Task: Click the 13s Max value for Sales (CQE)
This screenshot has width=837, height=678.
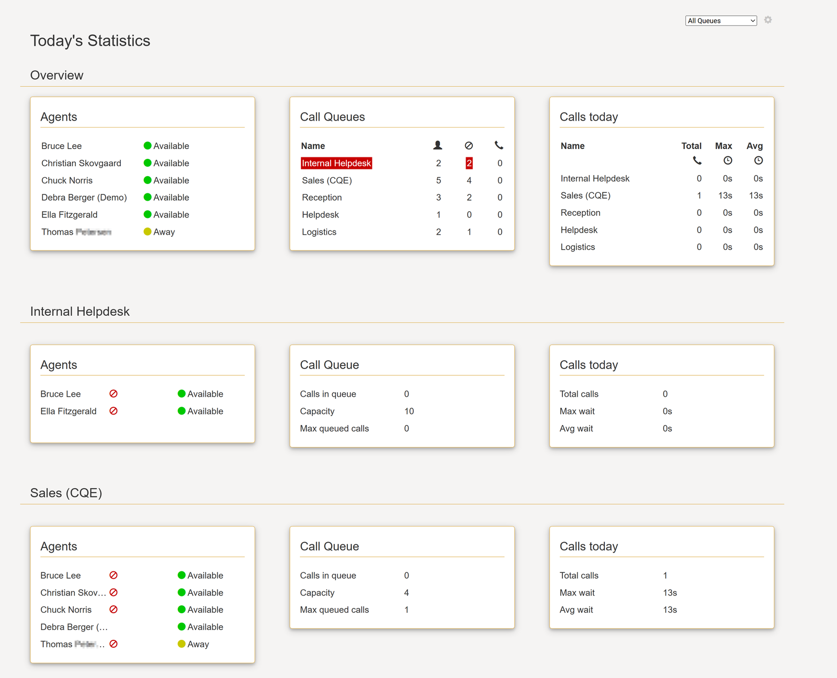Action: coord(725,196)
